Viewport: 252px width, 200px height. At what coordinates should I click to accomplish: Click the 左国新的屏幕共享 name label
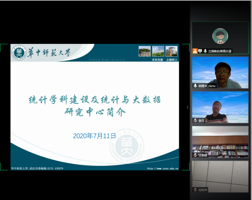220,51
